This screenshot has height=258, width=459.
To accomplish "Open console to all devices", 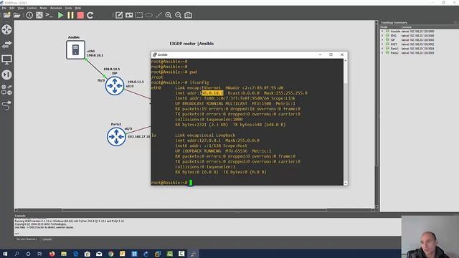I will (49, 15).
